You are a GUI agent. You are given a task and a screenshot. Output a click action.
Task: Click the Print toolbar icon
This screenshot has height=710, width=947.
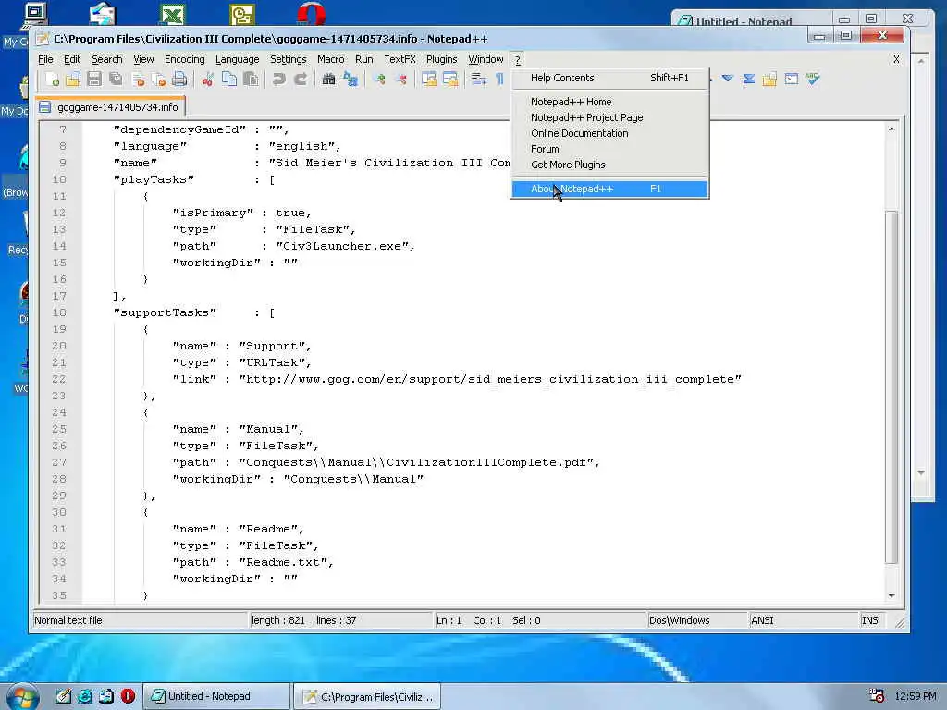tap(179, 80)
